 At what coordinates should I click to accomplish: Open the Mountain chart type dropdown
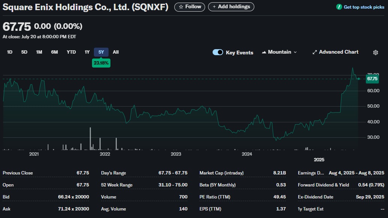279,52
